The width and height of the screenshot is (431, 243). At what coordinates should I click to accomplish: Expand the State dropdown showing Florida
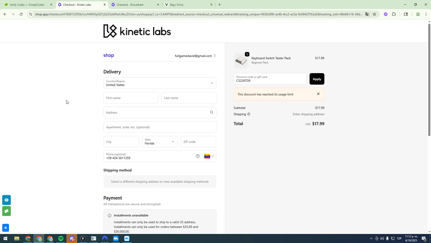click(x=160, y=142)
